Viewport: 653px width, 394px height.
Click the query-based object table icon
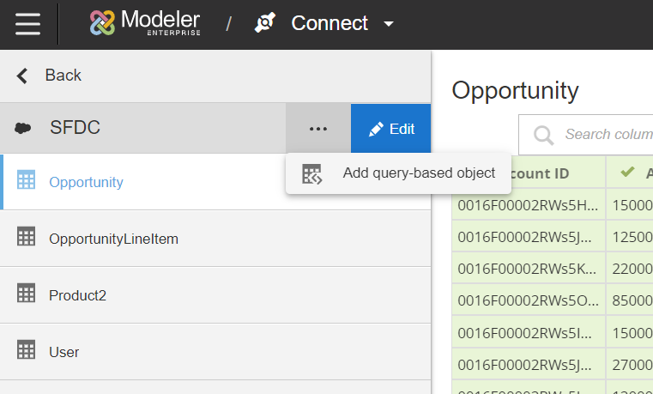point(311,174)
